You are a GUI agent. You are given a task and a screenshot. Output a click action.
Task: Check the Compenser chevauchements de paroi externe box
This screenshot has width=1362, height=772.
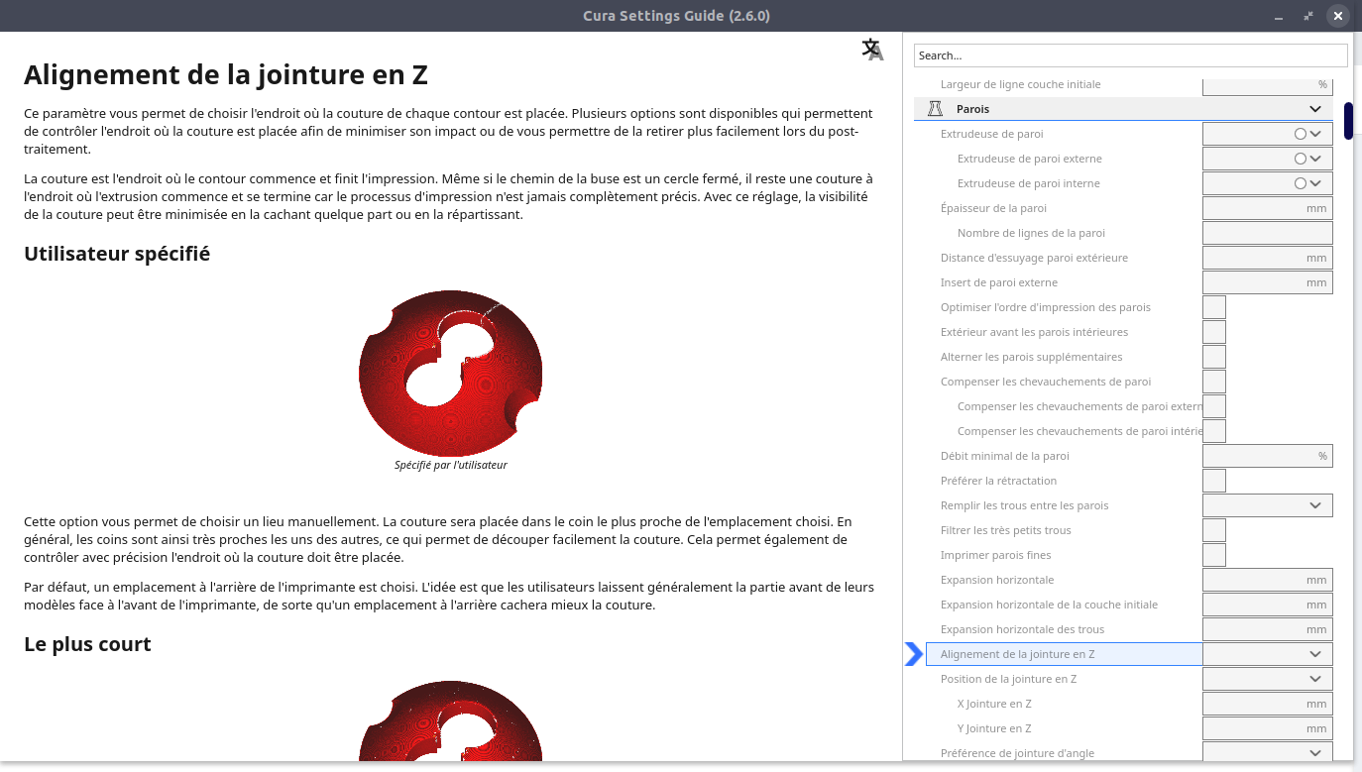click(x=1214, y=406)
